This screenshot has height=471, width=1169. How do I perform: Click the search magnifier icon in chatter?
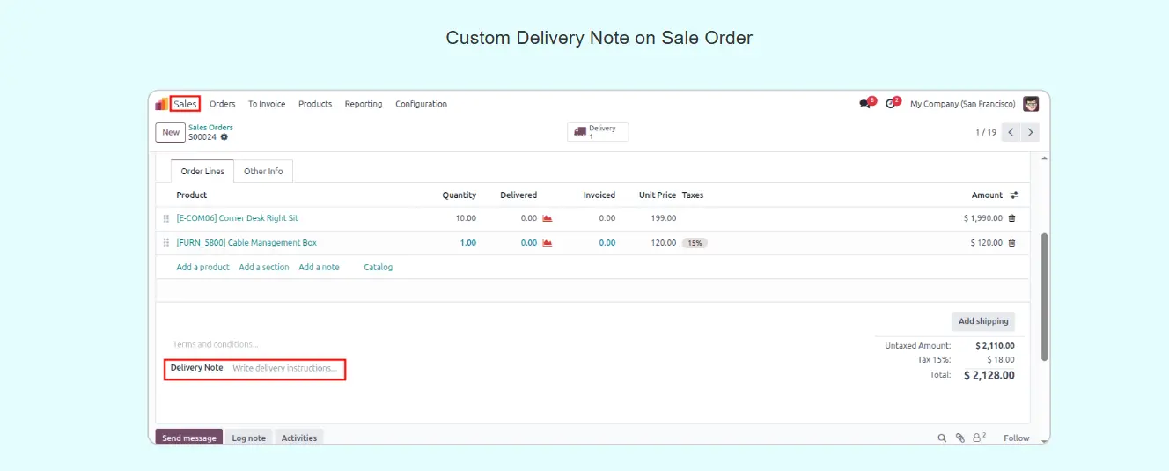click(941, 438)
